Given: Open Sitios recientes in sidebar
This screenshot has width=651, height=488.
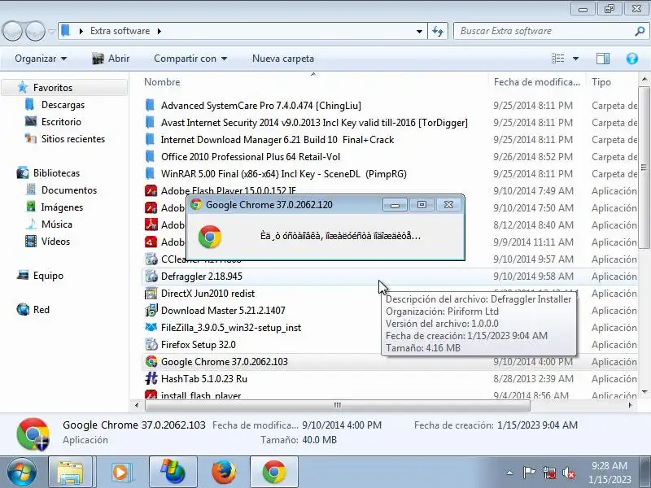Looking at the screenshot, I should pos(73,138).
